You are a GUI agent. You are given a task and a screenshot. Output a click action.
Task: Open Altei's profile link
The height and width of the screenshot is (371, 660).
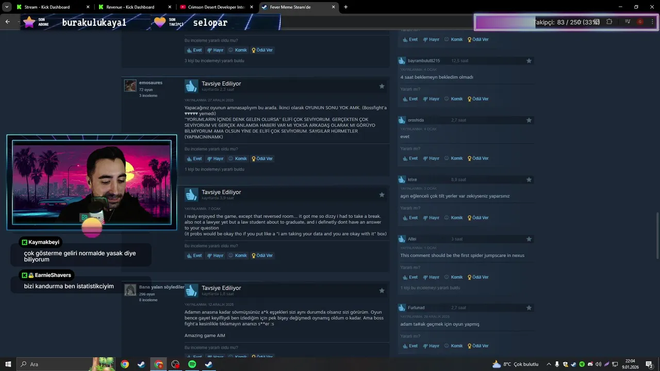[x=412, y=239]
